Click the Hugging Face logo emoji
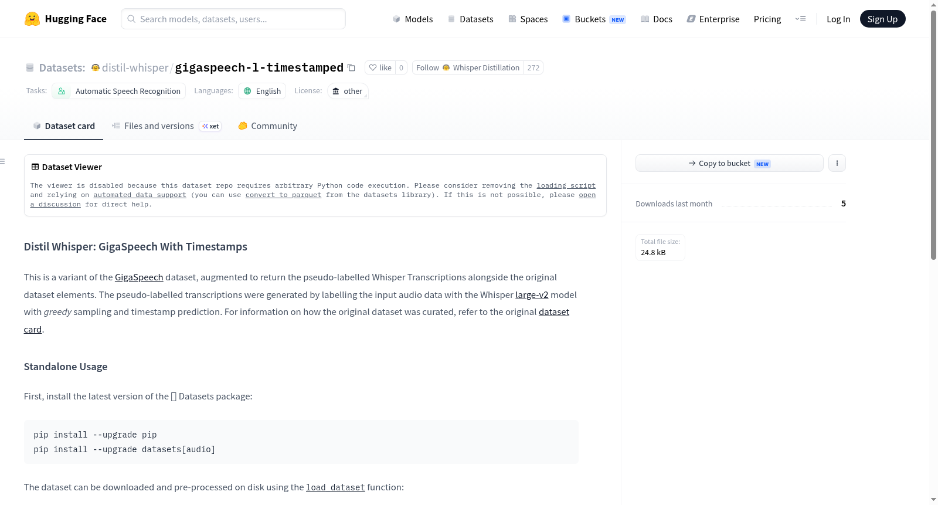The image size is (938, 505). click(x=32, y=19)
